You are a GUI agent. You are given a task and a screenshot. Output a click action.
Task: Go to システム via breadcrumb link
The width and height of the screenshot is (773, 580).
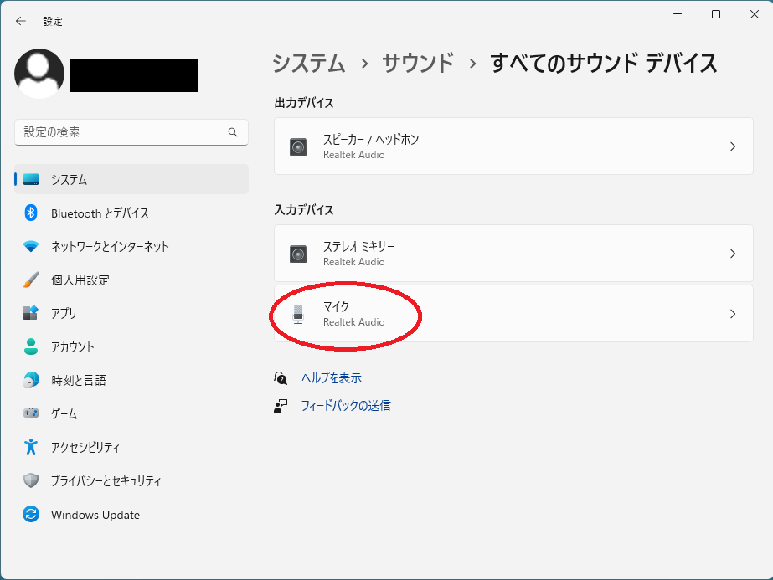[309, 63]
